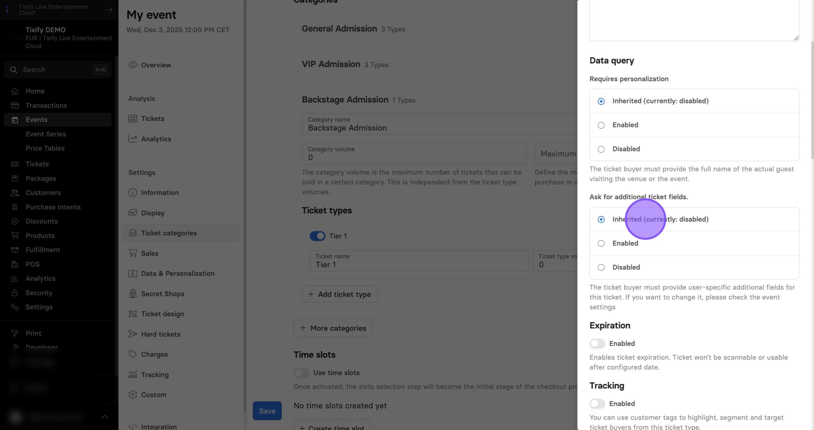Toggle the Expiration Enabled switch
Image resolution: width=814 pixels, height=430 pixels.
[597, 344]
